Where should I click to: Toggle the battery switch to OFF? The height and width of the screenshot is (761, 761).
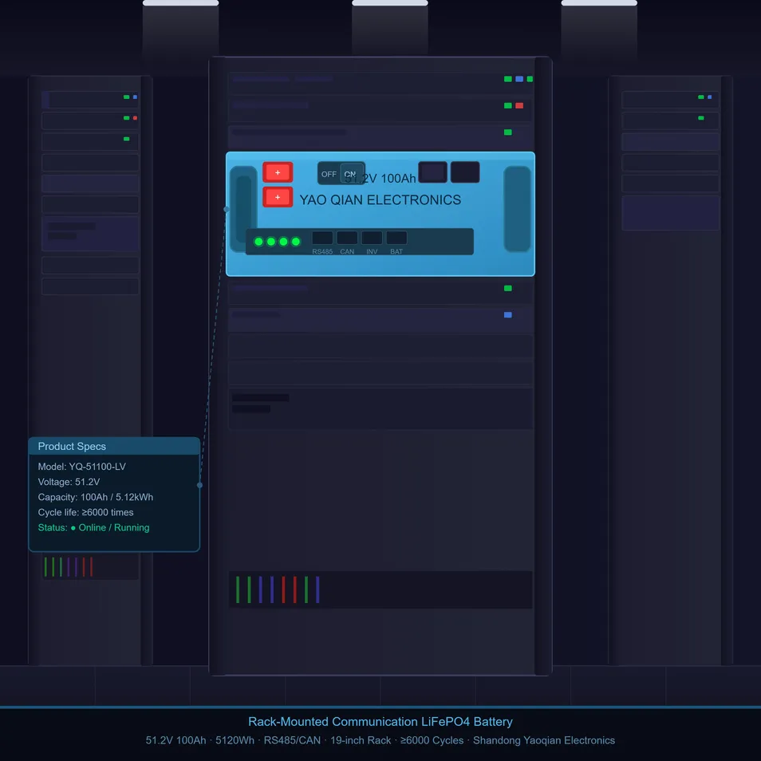pos(329,174)
